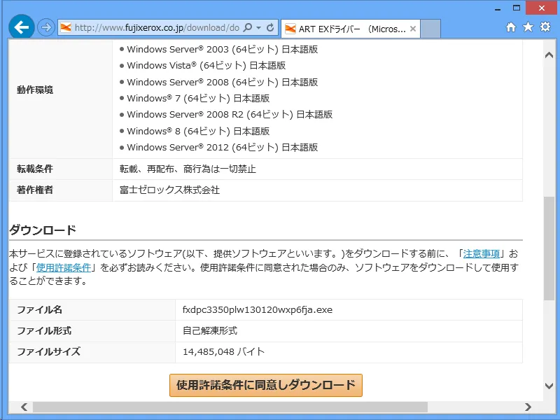The height and width of the screenshot is (420, 560).
Task: Click the favicon on the browser tab
Action: 290,28
